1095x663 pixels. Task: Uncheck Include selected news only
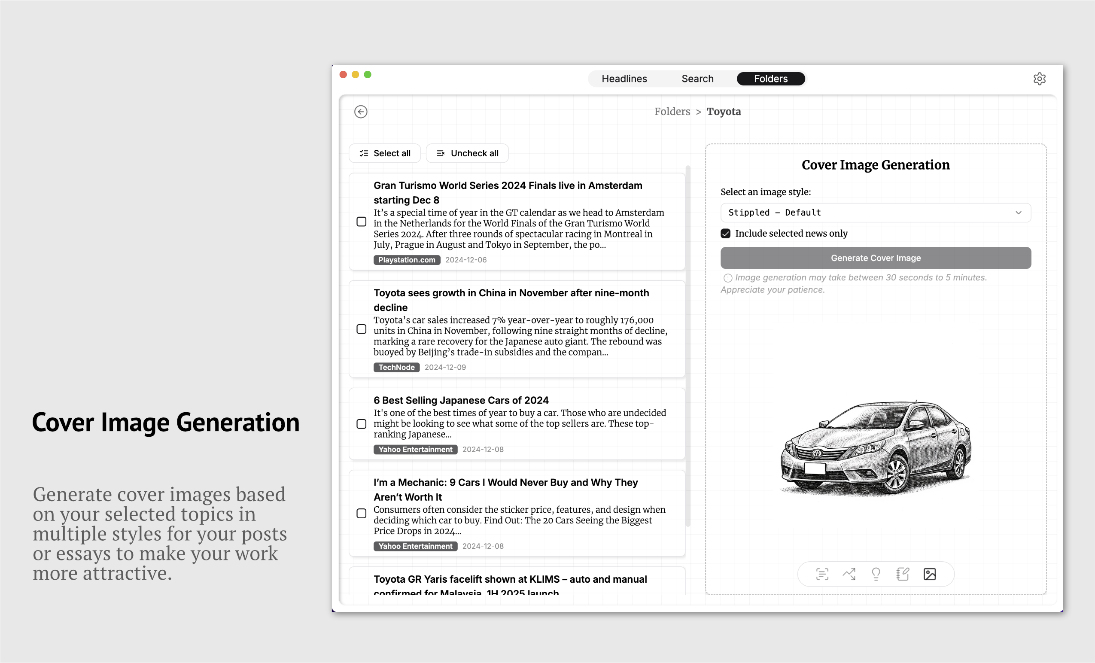tap(725, 233)
